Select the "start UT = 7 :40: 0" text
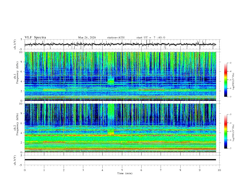 (151, 37)
